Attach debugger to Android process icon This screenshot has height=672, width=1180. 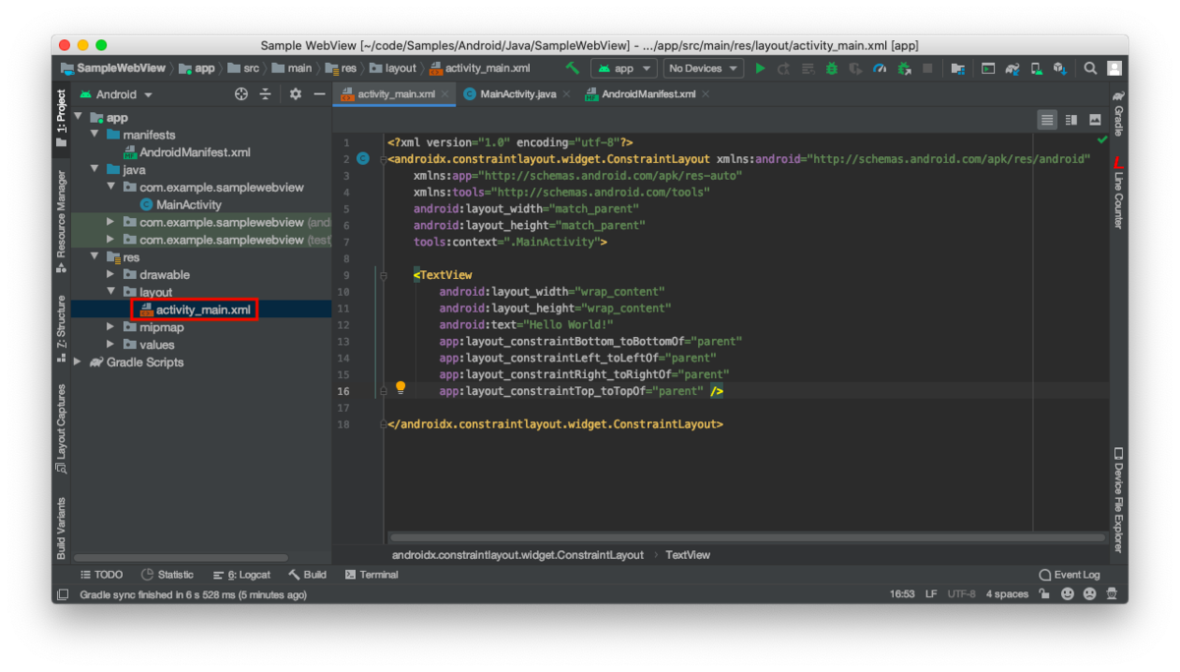point(904,69)
